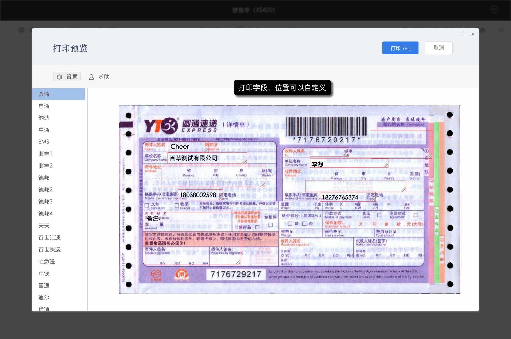Close the print preview dialog
The height and width of the screenshot is (339, 511).
(x=473, y=34)
